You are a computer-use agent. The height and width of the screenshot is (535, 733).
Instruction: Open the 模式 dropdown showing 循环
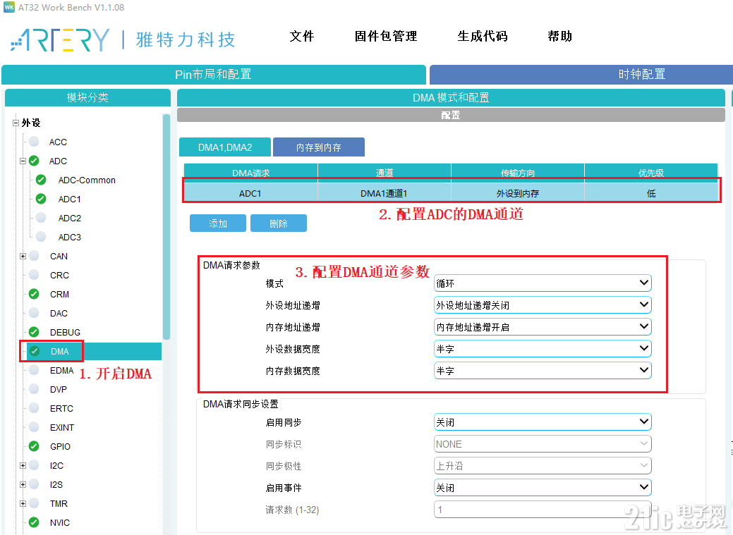[x=543, y=283]
